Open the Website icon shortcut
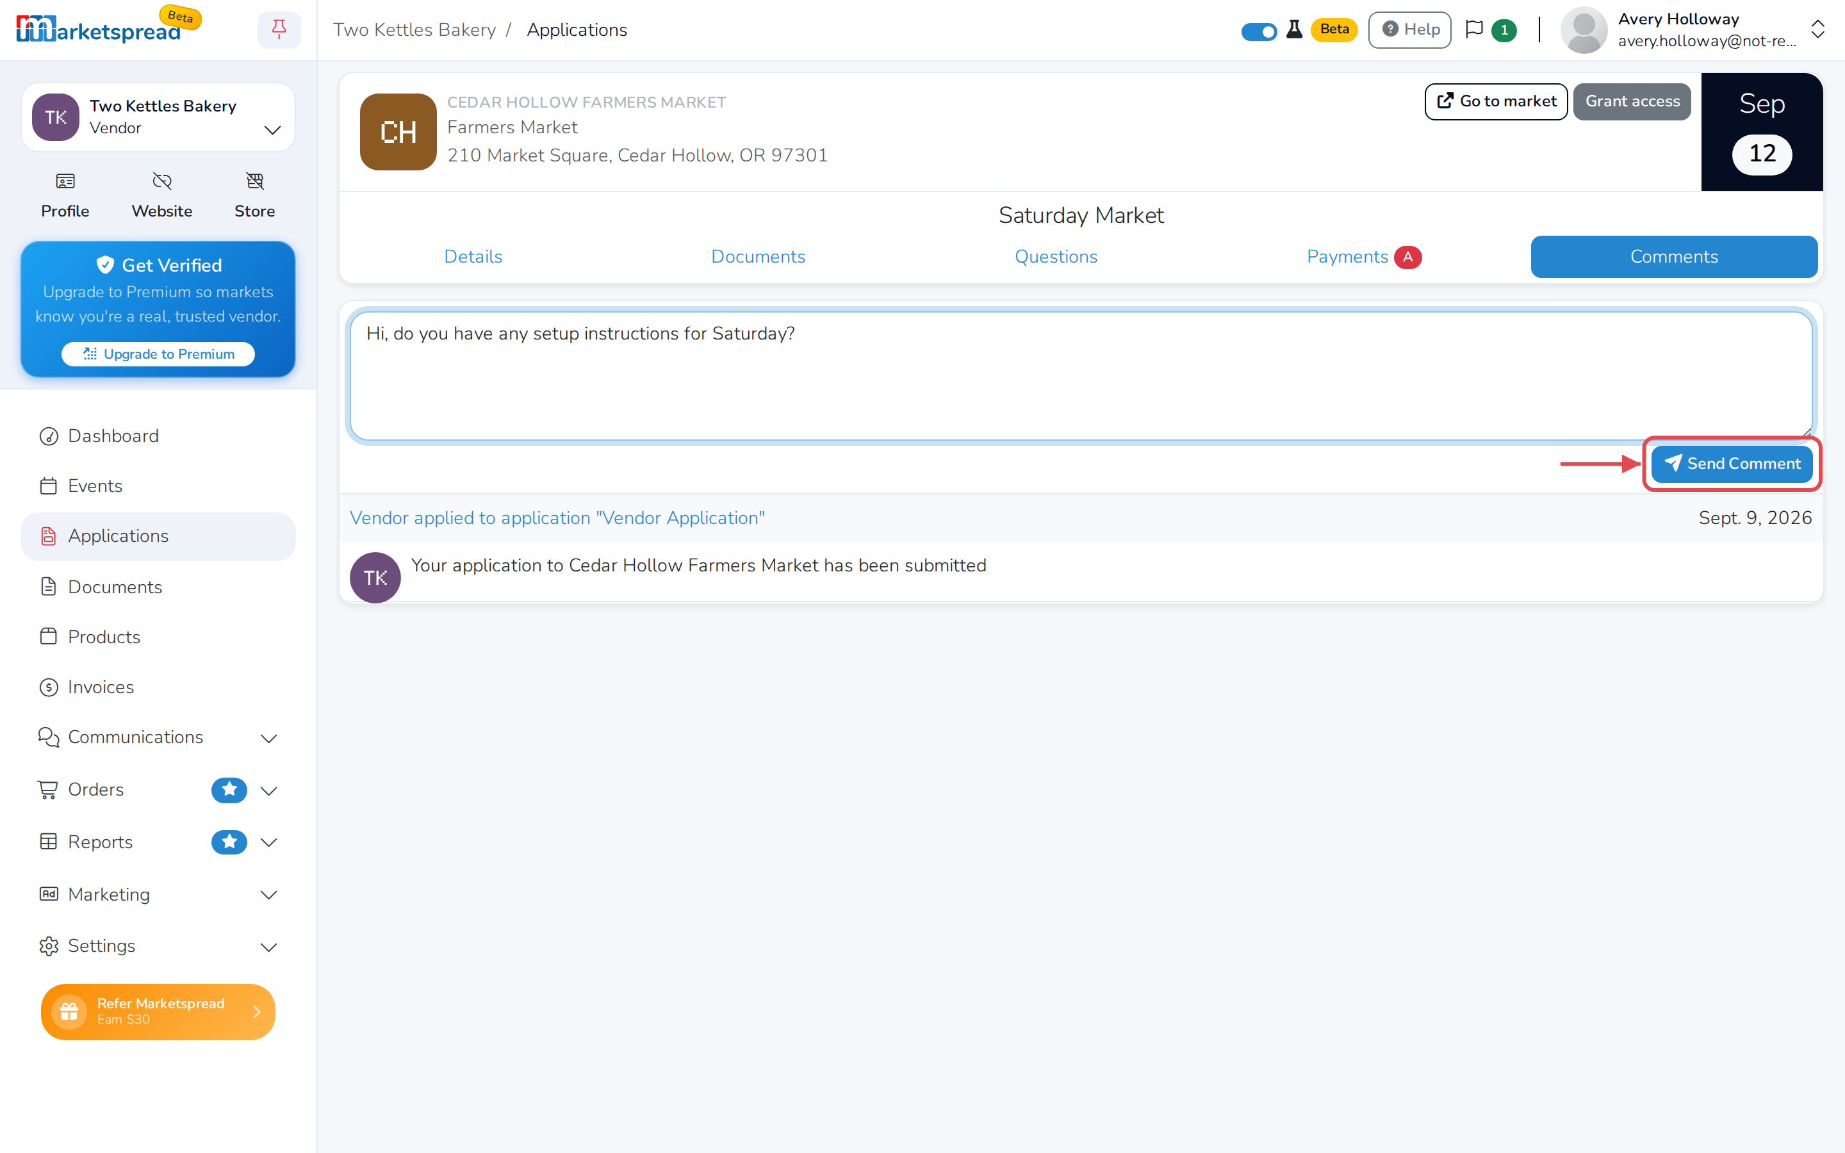 161,195
